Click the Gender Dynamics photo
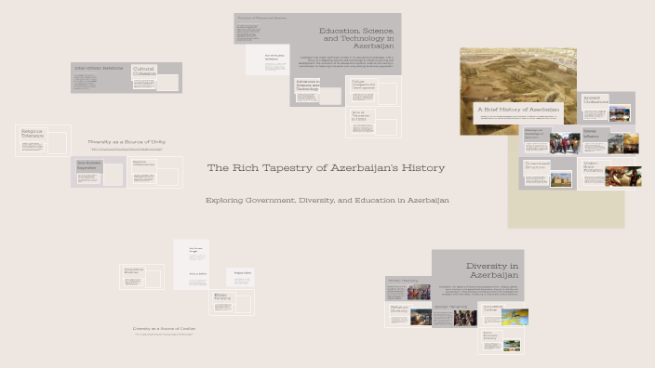Image resolution: width=655 pixels, height=368 pixels. point(465,318)
